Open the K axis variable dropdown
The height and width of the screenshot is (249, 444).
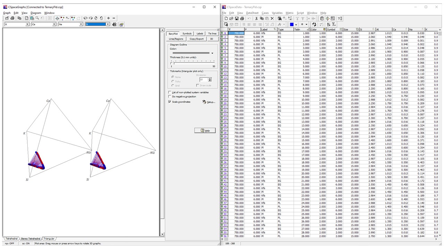click(x=27, y=25)
